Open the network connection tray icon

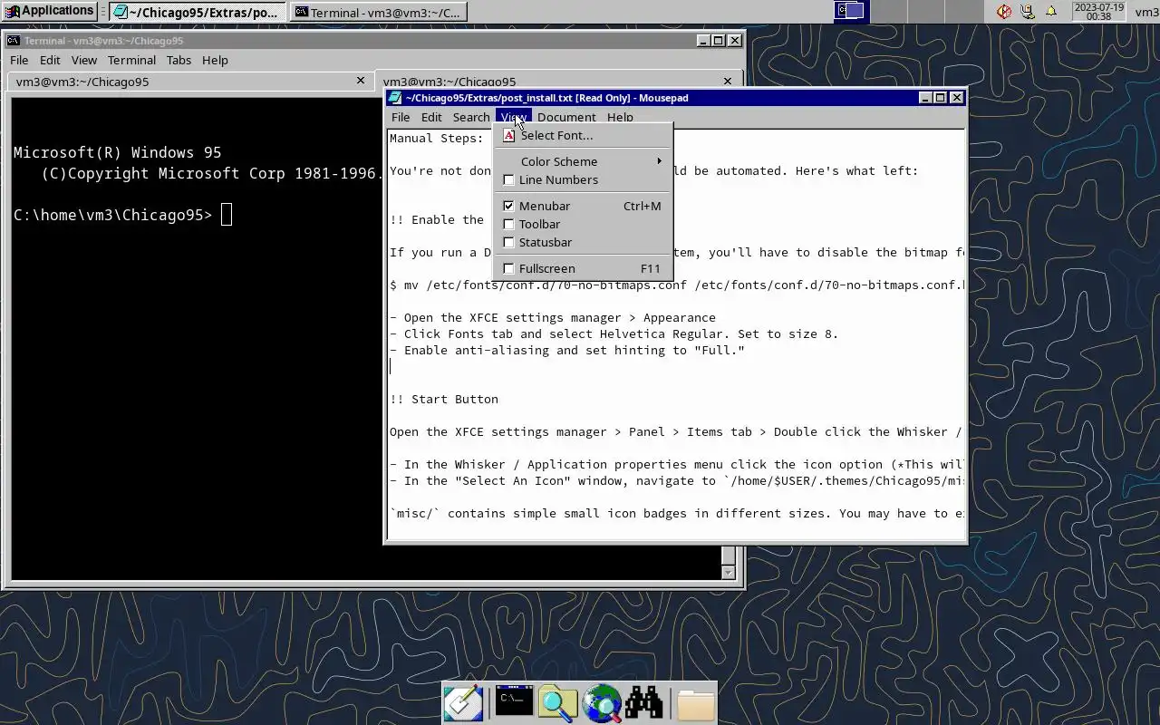(x=1028, y=11)
